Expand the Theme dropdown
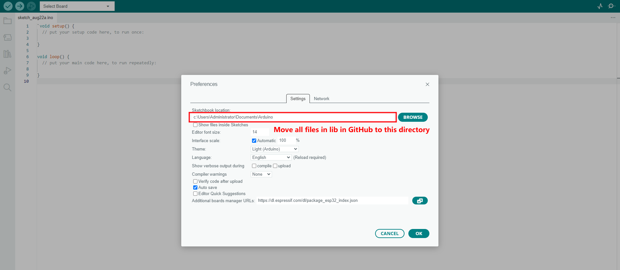Screen dimensions: 620x270 click(275, 149)
